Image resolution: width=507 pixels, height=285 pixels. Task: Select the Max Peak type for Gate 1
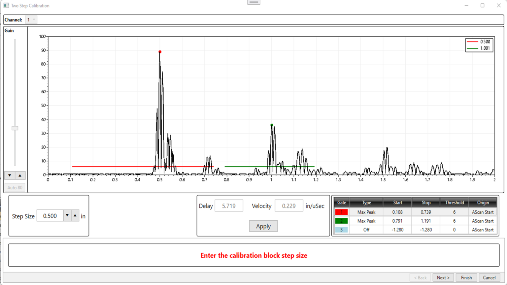[366, 212]
